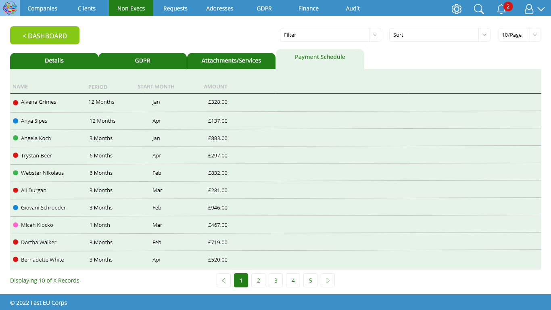Image resolution: width=551 pixels, height=310 pixels.
Task: Click the green status dot for Angela Koch
Action: click(x=16, y=138)
